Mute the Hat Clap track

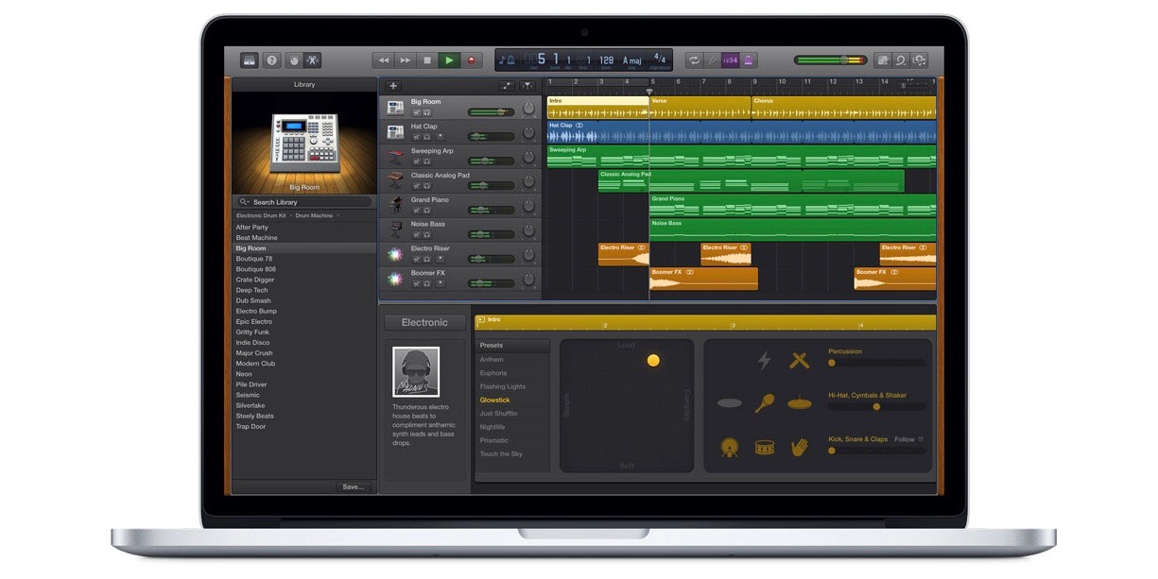click(416, 137)
